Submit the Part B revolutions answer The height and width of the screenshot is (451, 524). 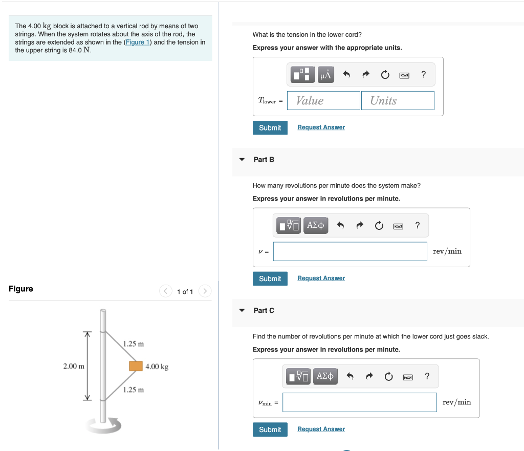point(270,278)
